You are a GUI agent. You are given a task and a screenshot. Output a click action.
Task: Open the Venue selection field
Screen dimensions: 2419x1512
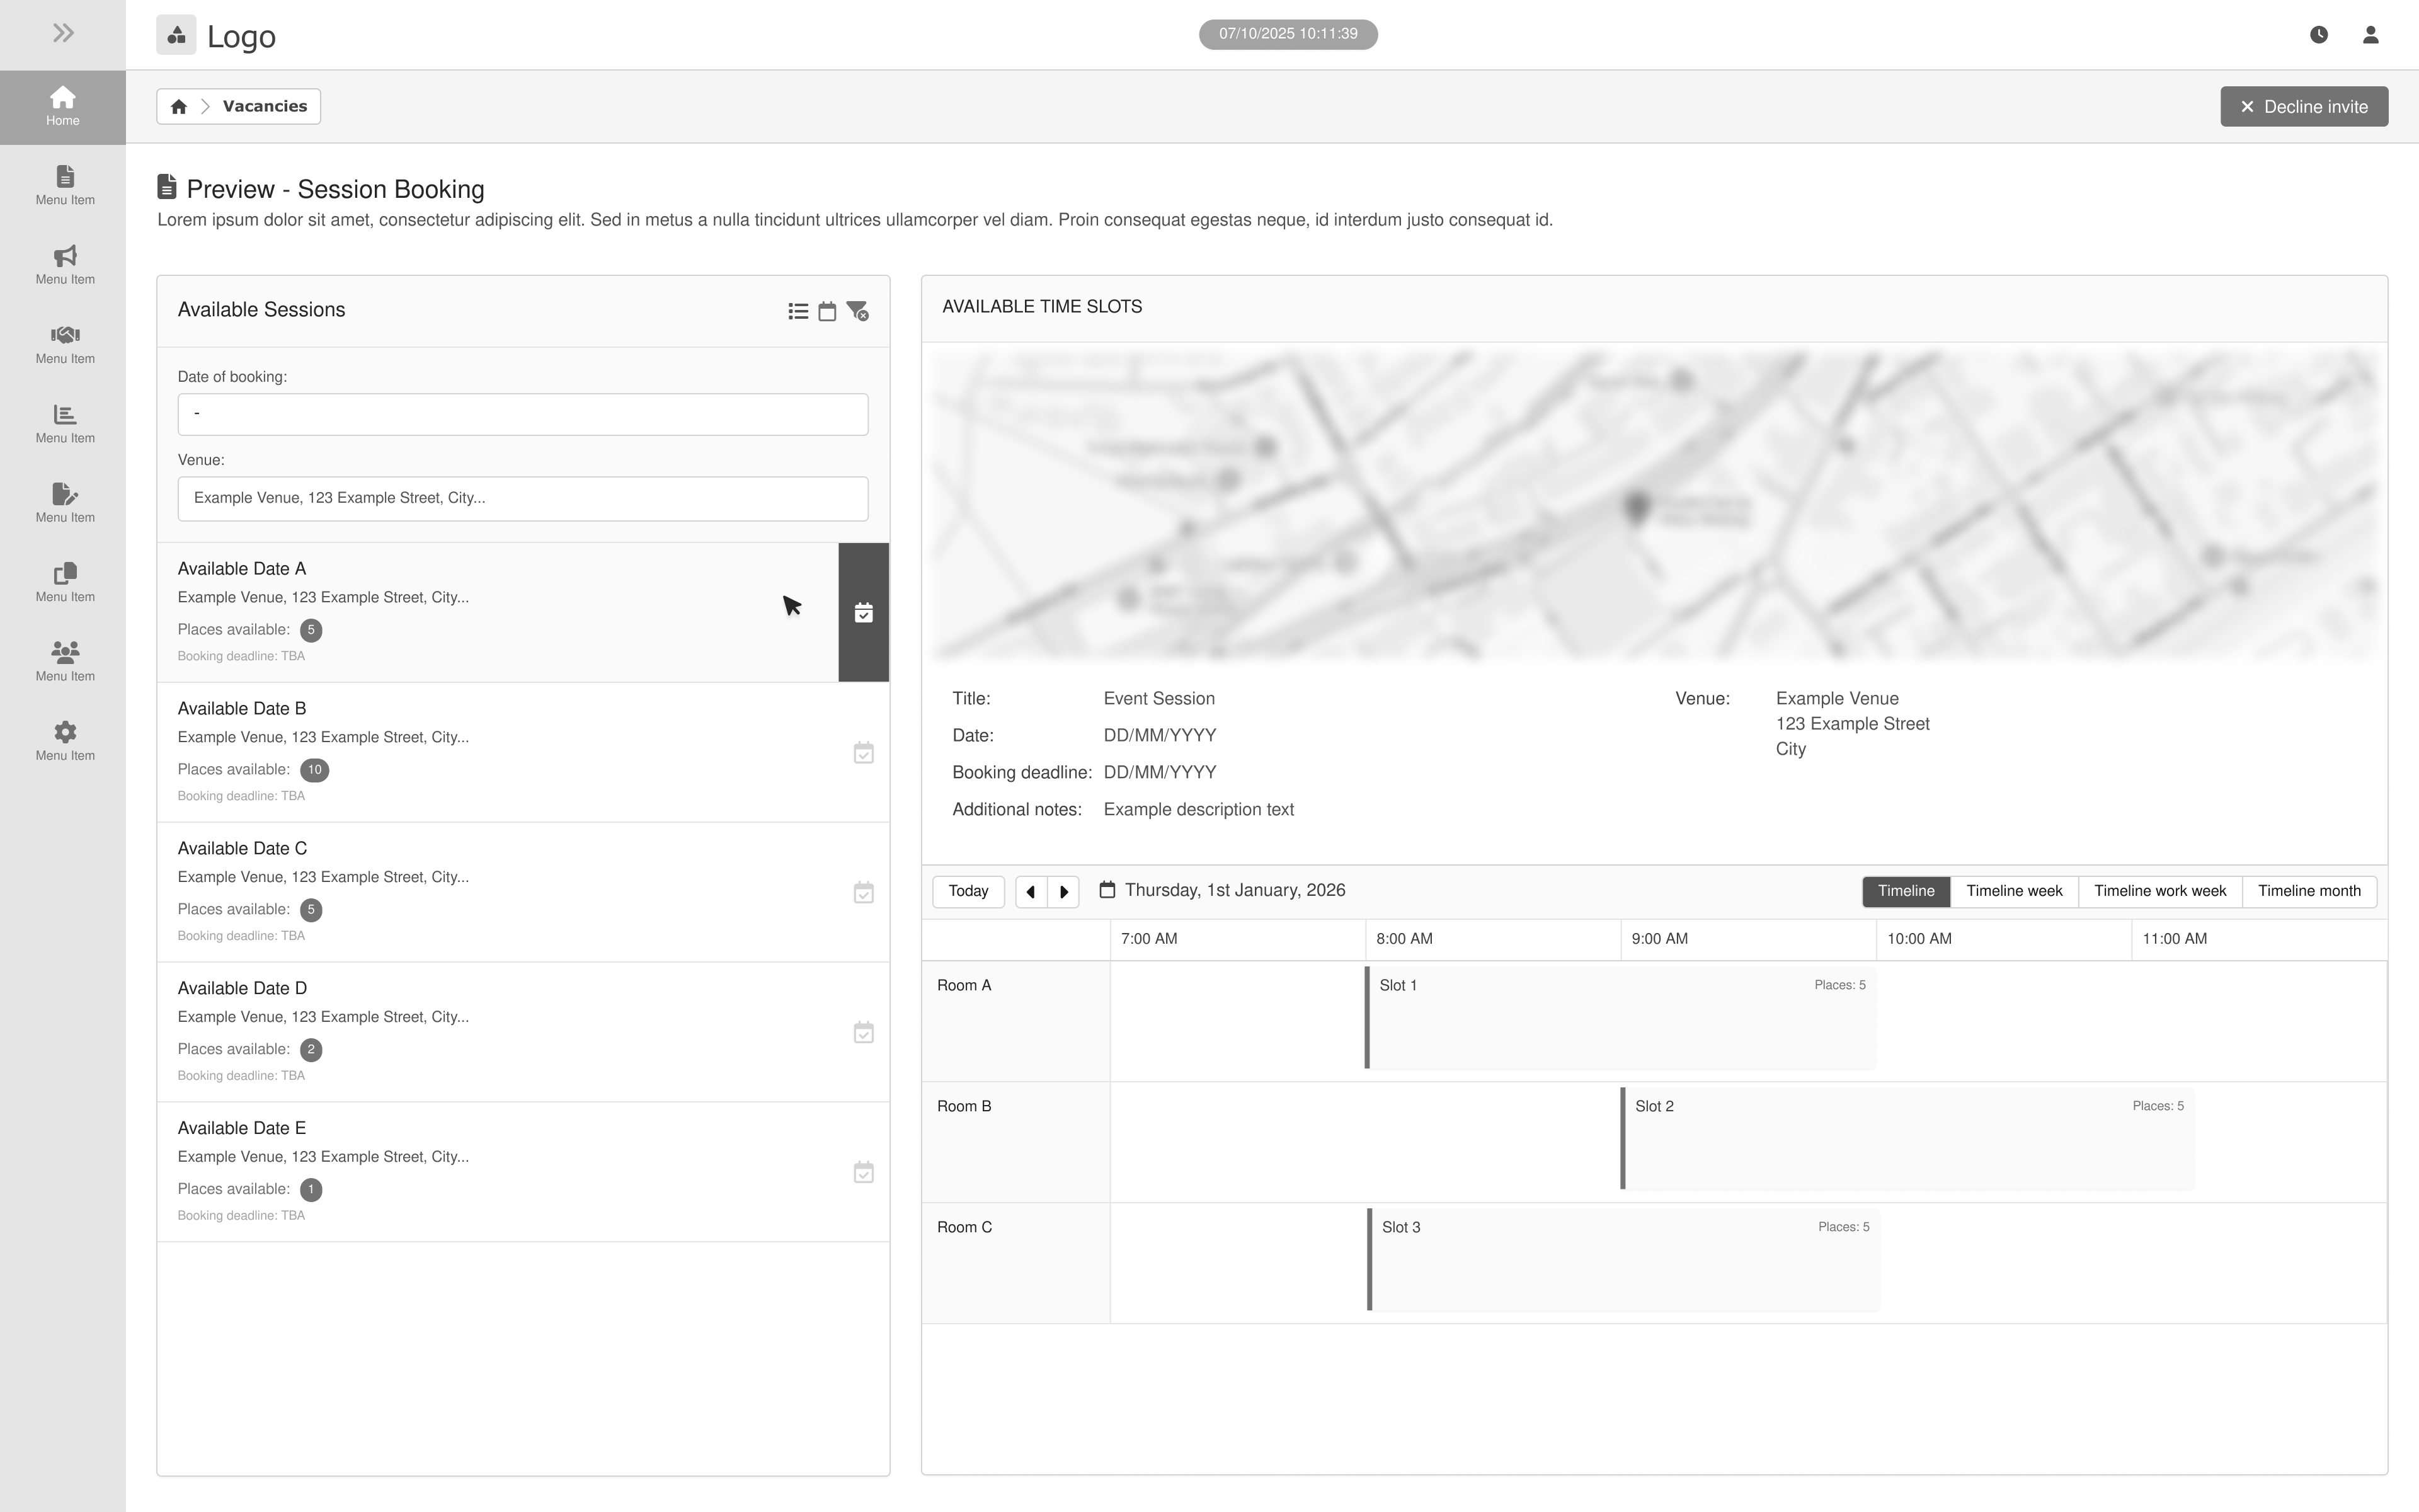[523, 498]
